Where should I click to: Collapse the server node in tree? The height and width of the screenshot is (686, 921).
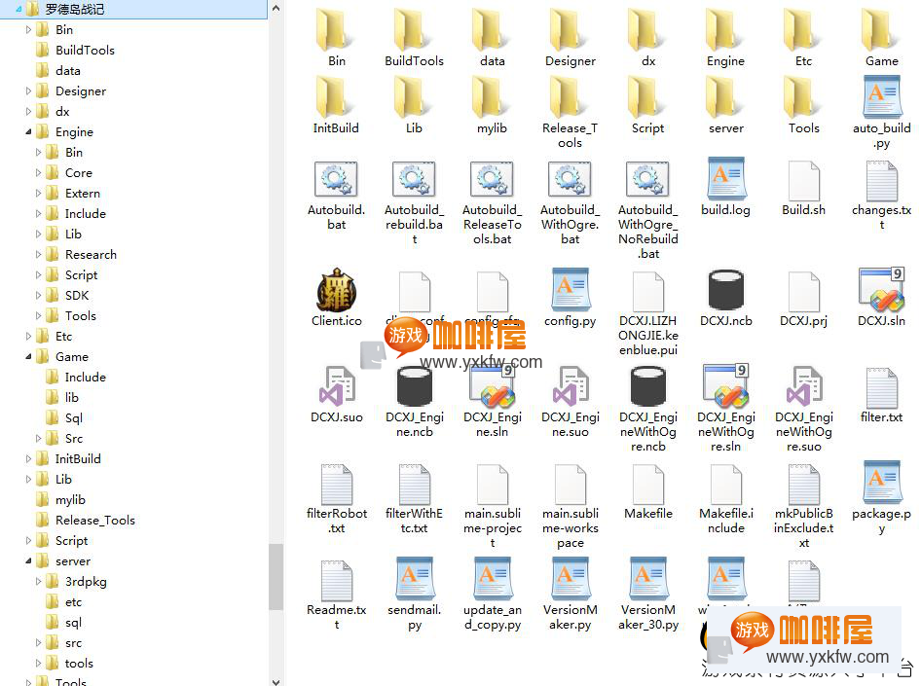point(28,561)
